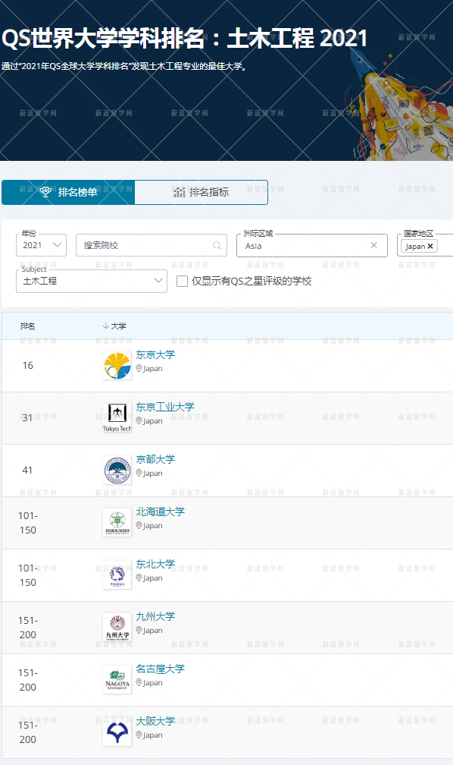453x765 pixels.
Task: Open the Subject 土木工程 dropdown
Action: click(x=92, y=281)
